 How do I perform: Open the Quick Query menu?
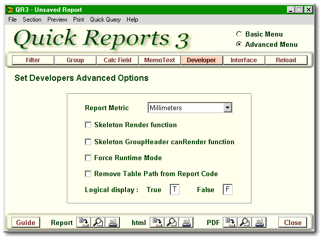(x=105, y=20)
